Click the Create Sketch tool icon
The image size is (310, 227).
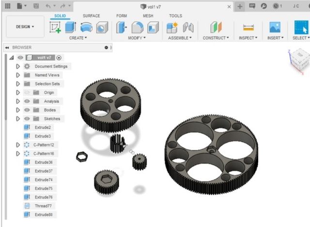[x=55, y=28]
